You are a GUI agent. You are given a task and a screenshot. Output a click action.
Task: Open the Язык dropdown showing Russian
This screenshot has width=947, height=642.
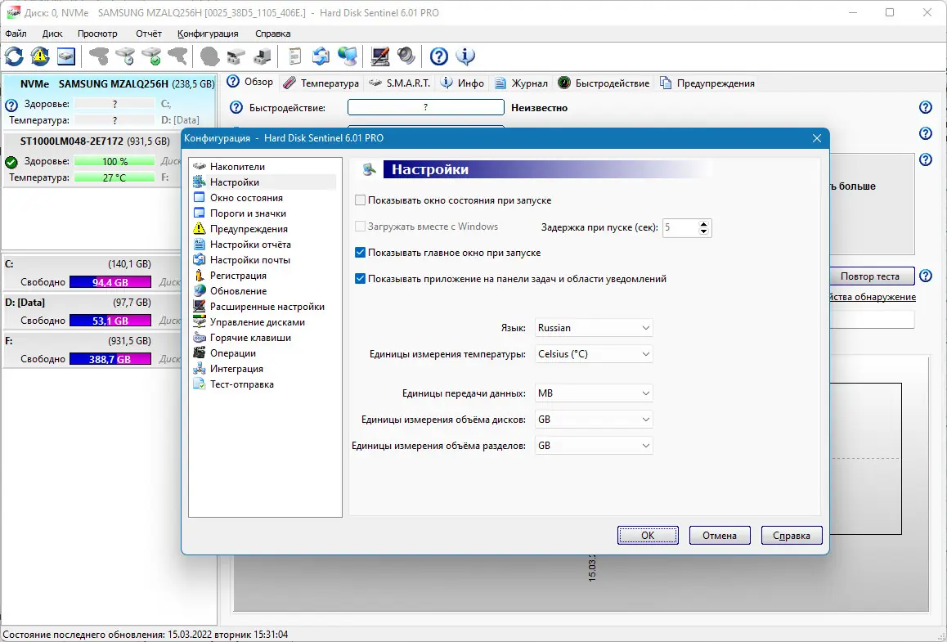point(593,327)
